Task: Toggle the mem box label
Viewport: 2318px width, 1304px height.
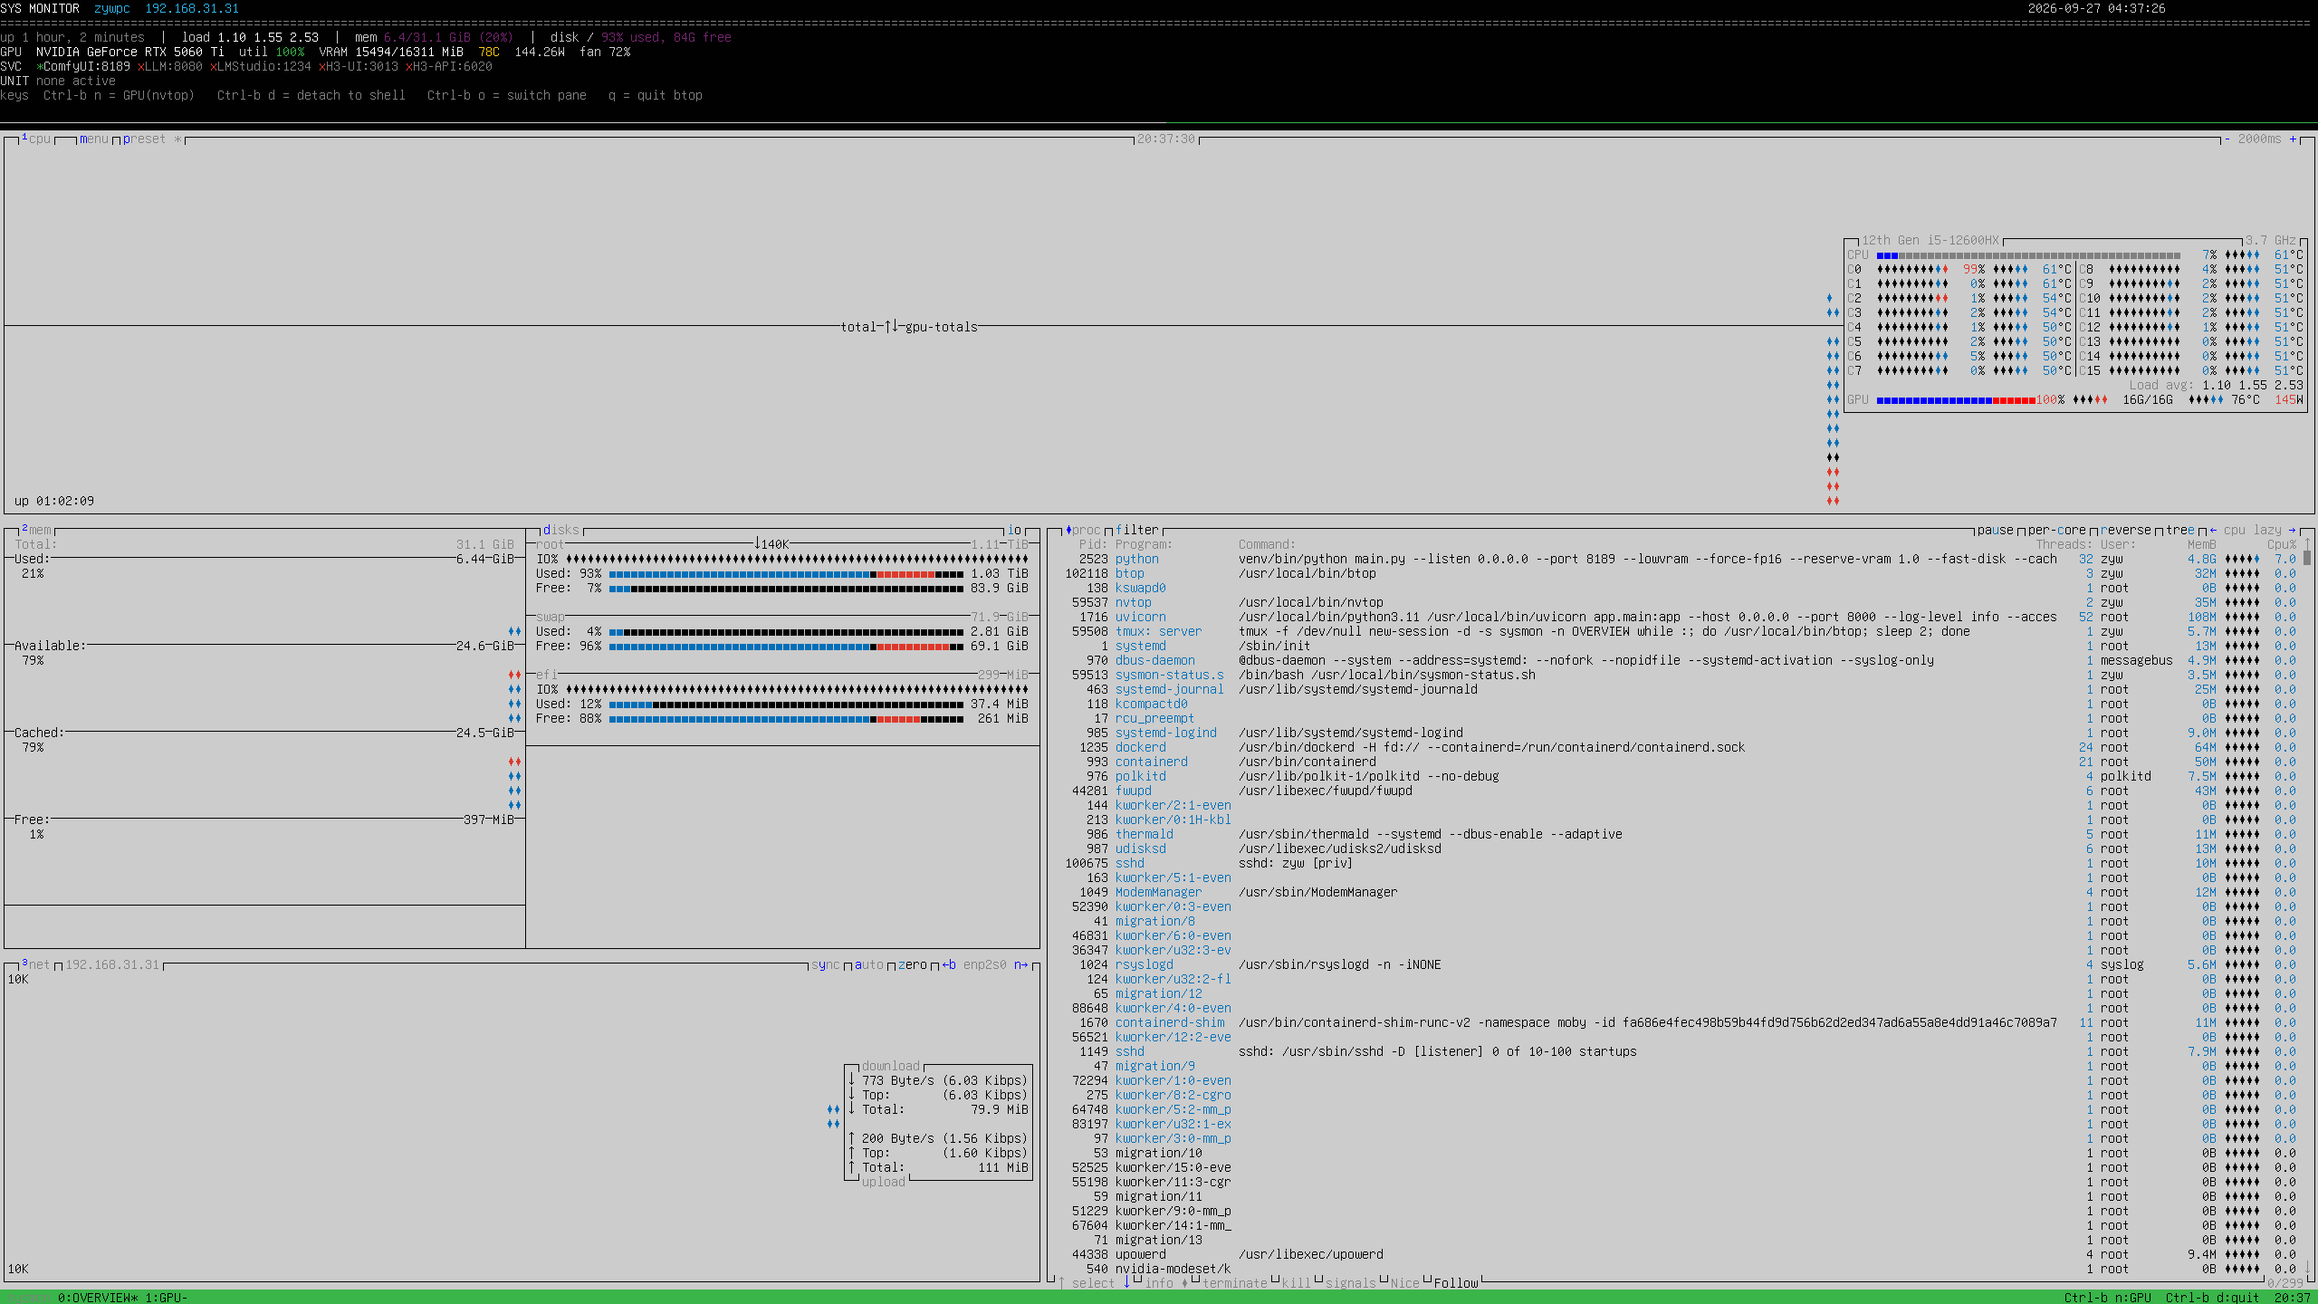Action: coord(37,530)
